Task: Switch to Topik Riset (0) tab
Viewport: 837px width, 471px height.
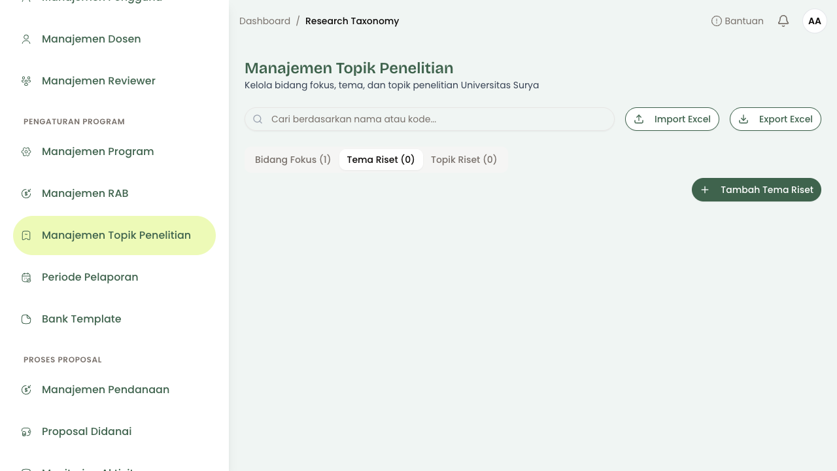Action: tap(464, 160)
